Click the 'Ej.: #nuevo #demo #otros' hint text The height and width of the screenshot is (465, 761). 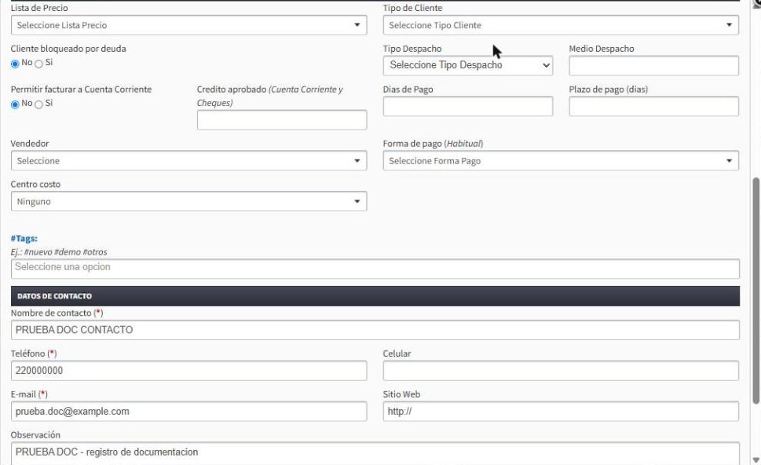[x=59, y=252]
